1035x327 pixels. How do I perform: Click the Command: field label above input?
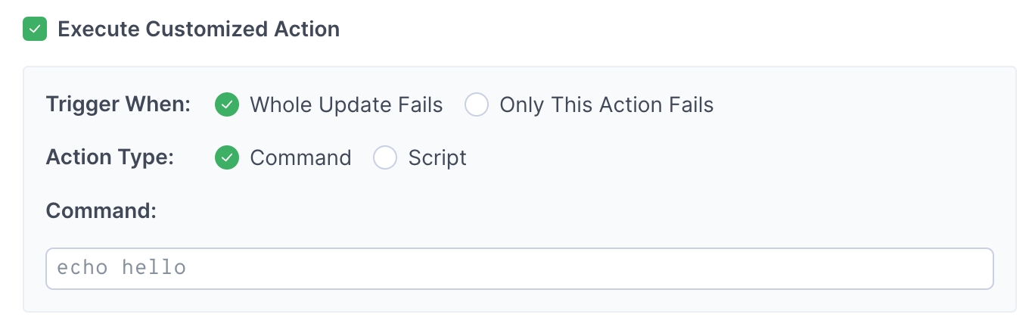[x=101, y=210]
